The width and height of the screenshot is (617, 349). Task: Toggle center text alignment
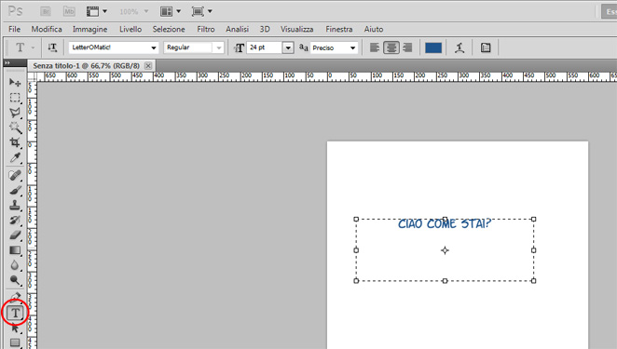coord(391,48)
